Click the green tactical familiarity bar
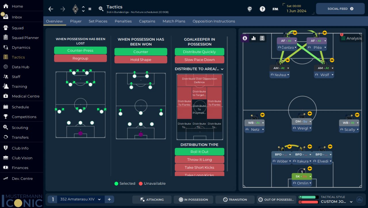 pos(309,197)
